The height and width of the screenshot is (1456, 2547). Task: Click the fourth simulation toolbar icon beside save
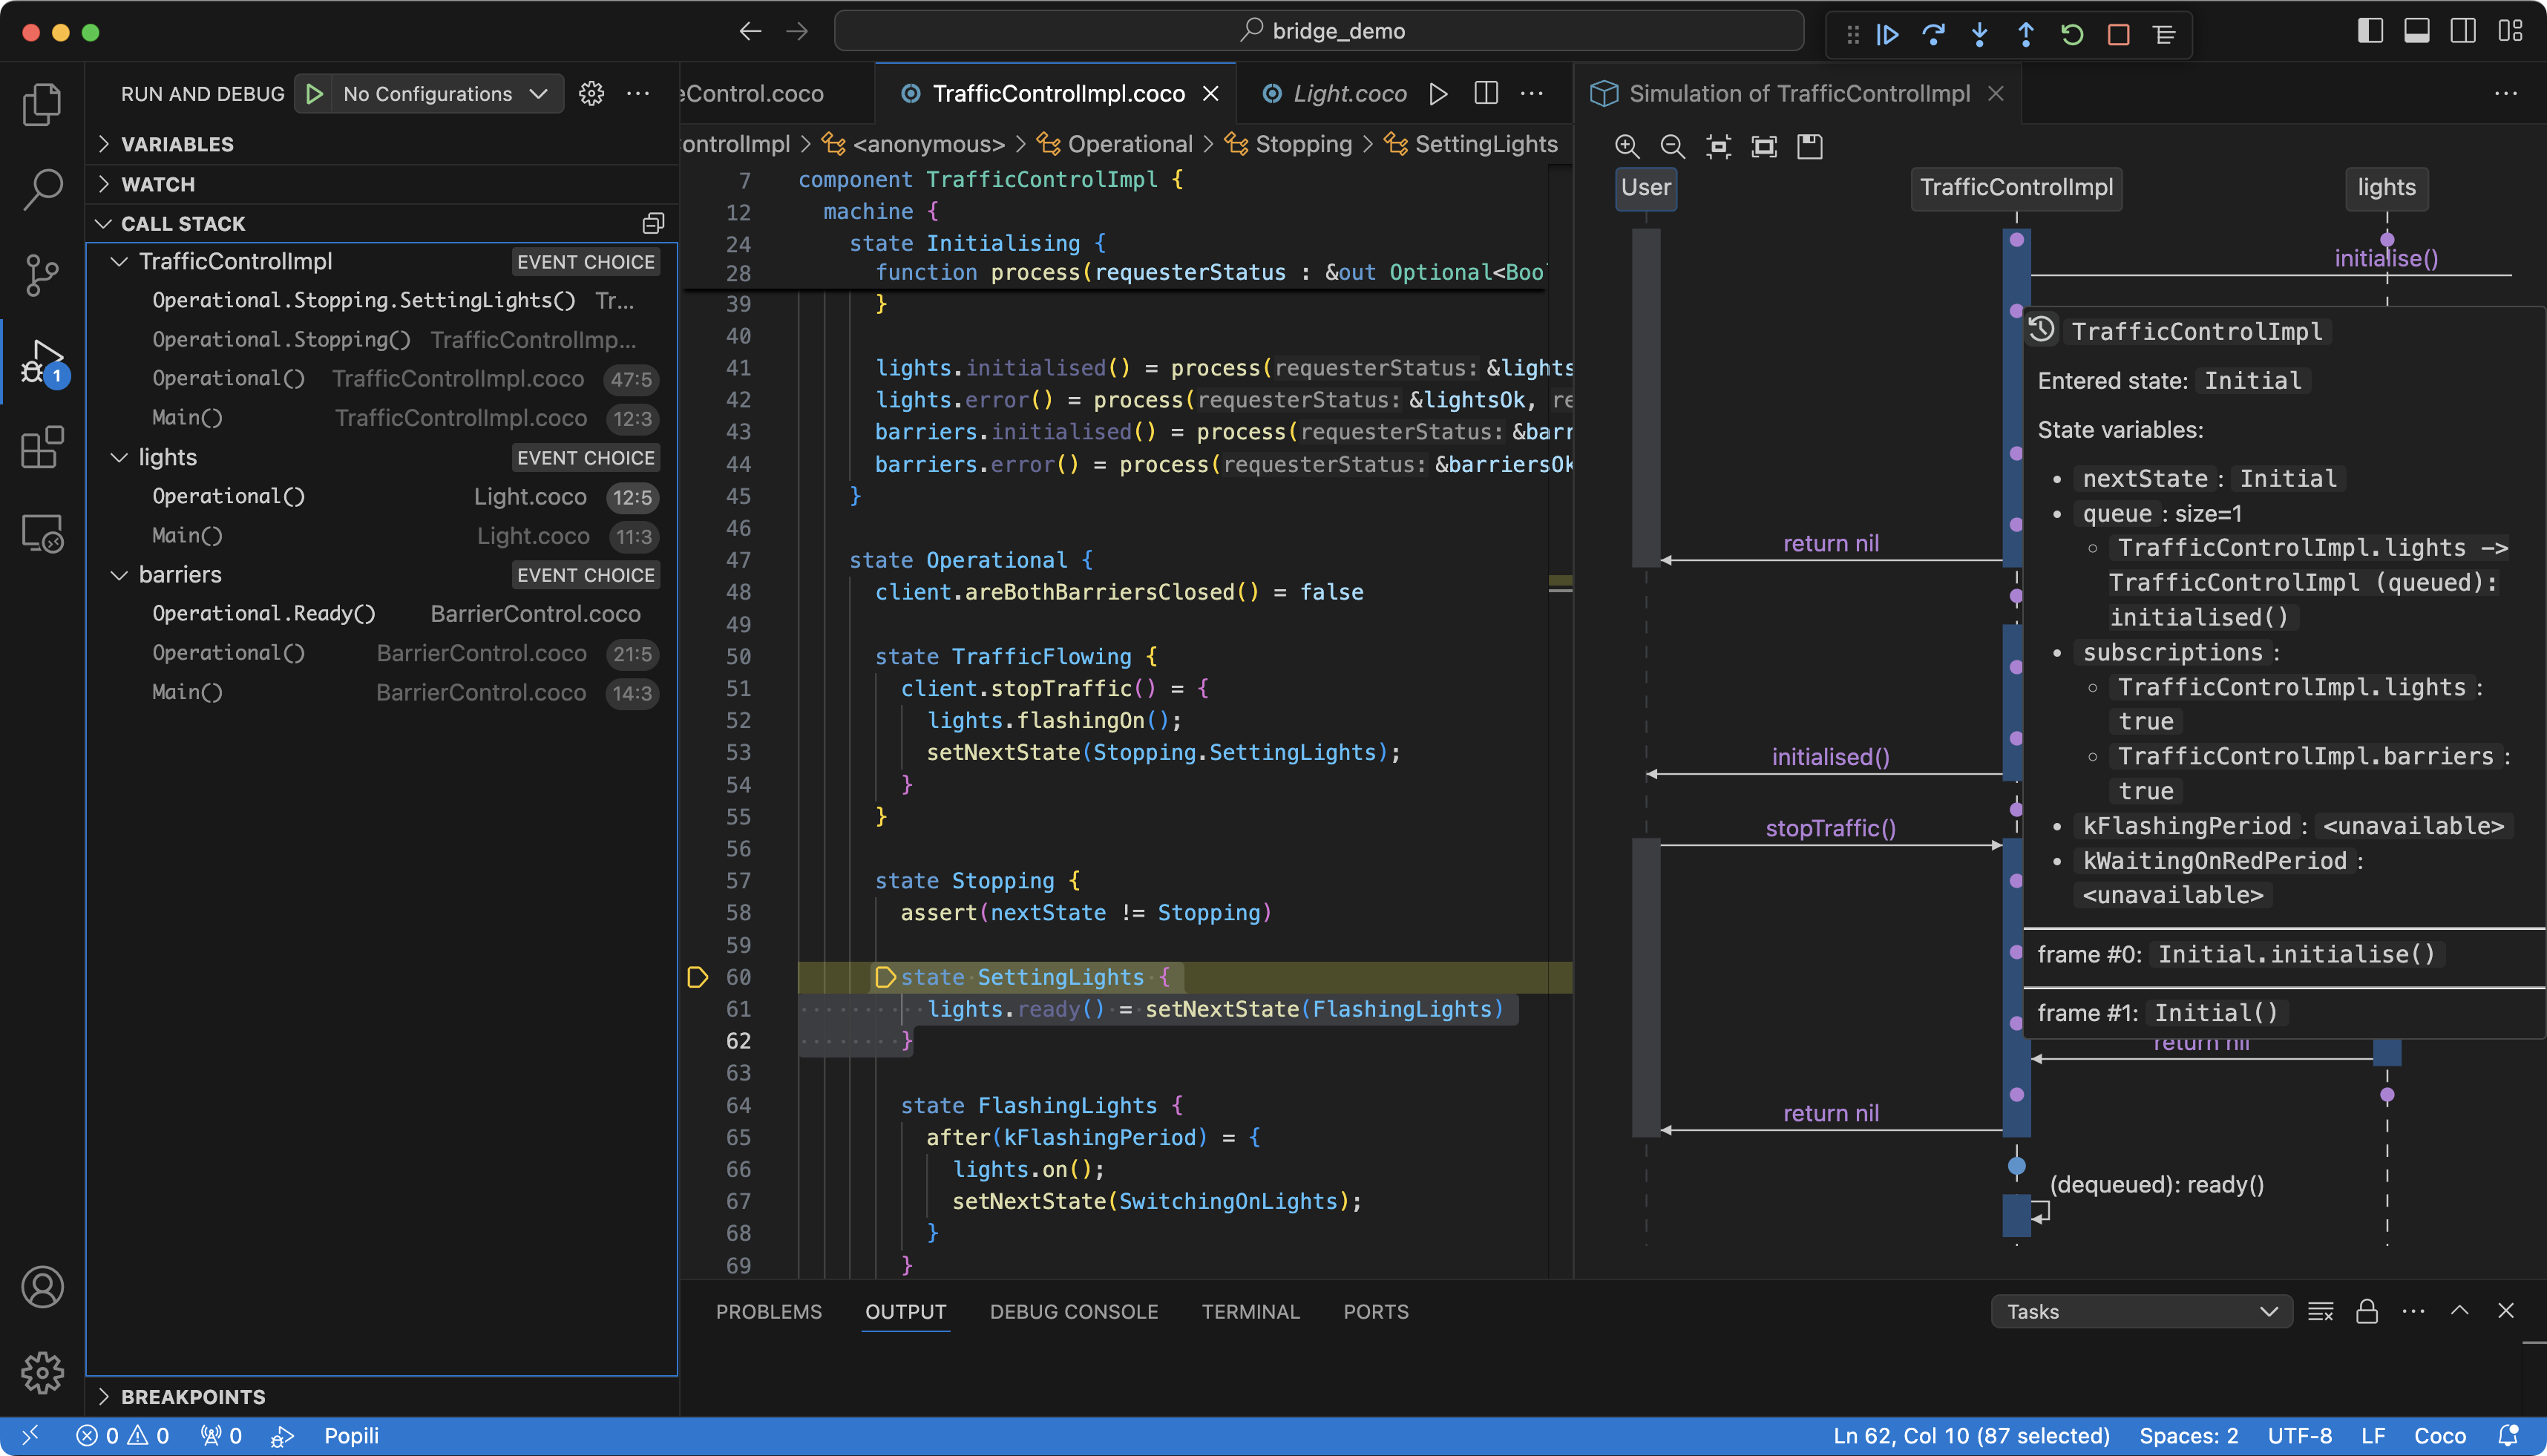pyautogui.click(x=1764, y=147)
